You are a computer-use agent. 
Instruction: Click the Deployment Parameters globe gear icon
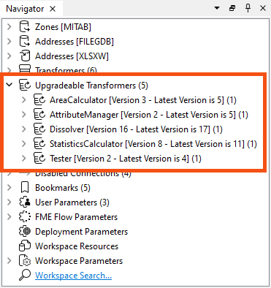pos(25,232)
